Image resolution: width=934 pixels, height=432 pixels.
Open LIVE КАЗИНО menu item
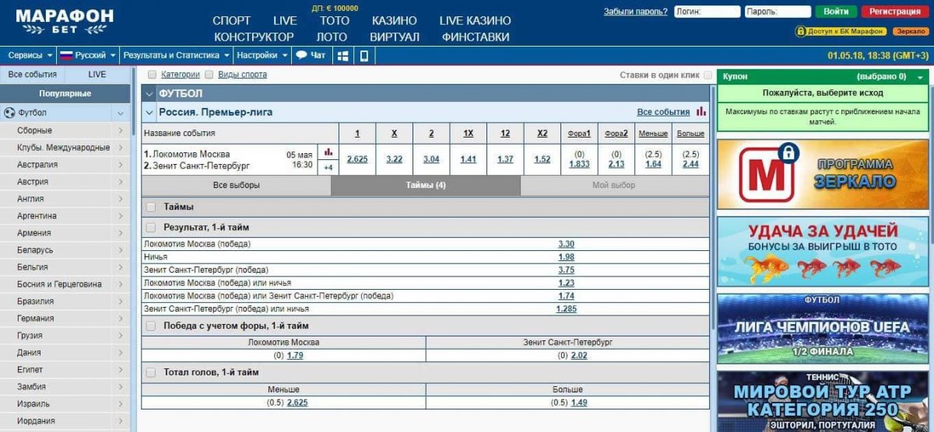click(475, 21)
